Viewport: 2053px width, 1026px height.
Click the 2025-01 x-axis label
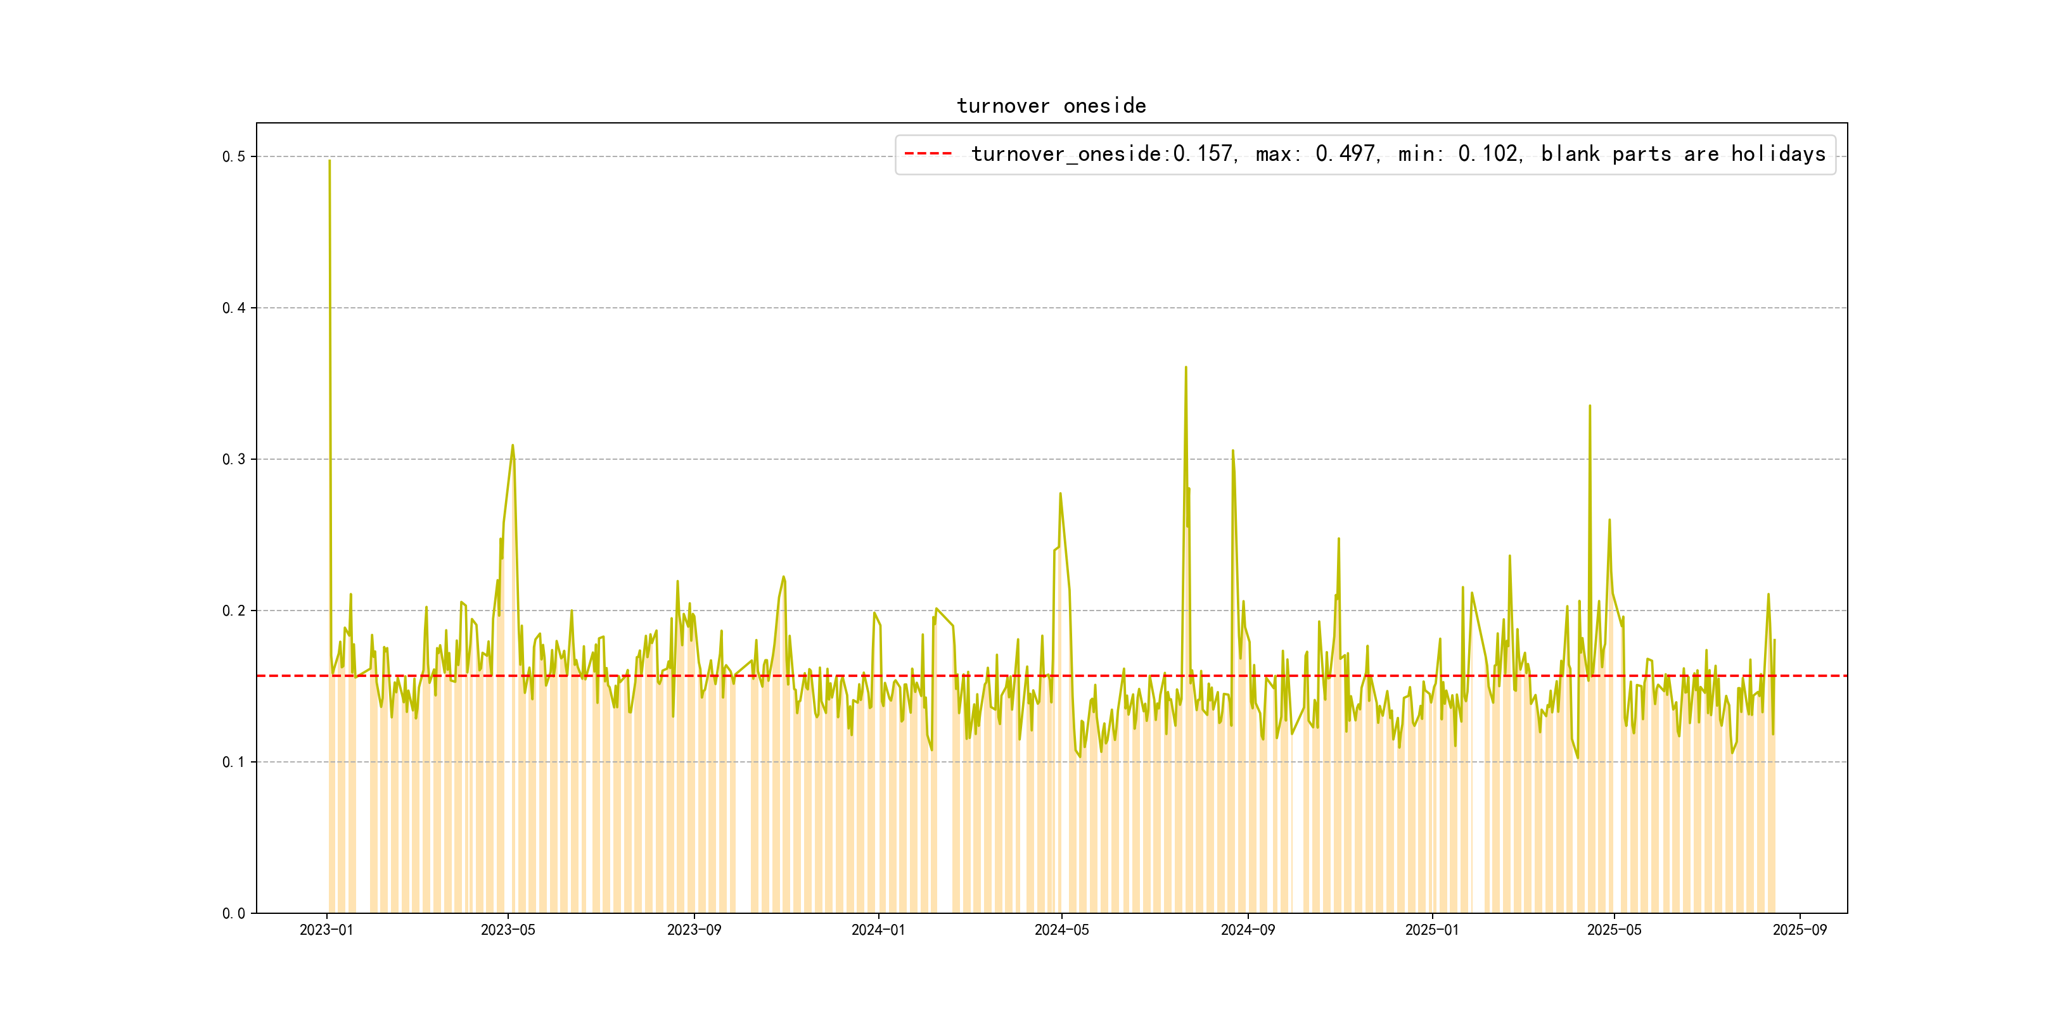(1431, 930)
